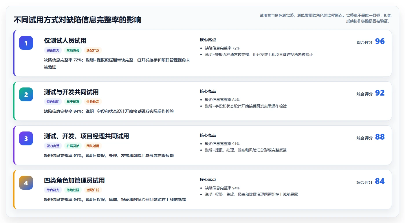405x223 pixels.
Task: Click bullet 说明=权限、集成、报表和数据治理问题能在上线前暴露
Action: coord(251,195)
